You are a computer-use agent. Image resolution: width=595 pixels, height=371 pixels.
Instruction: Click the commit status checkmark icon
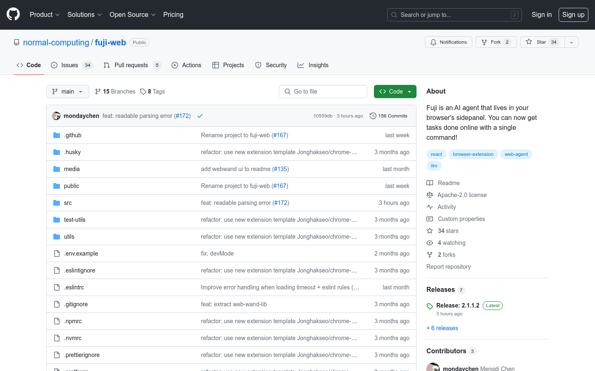pos(200,116)
